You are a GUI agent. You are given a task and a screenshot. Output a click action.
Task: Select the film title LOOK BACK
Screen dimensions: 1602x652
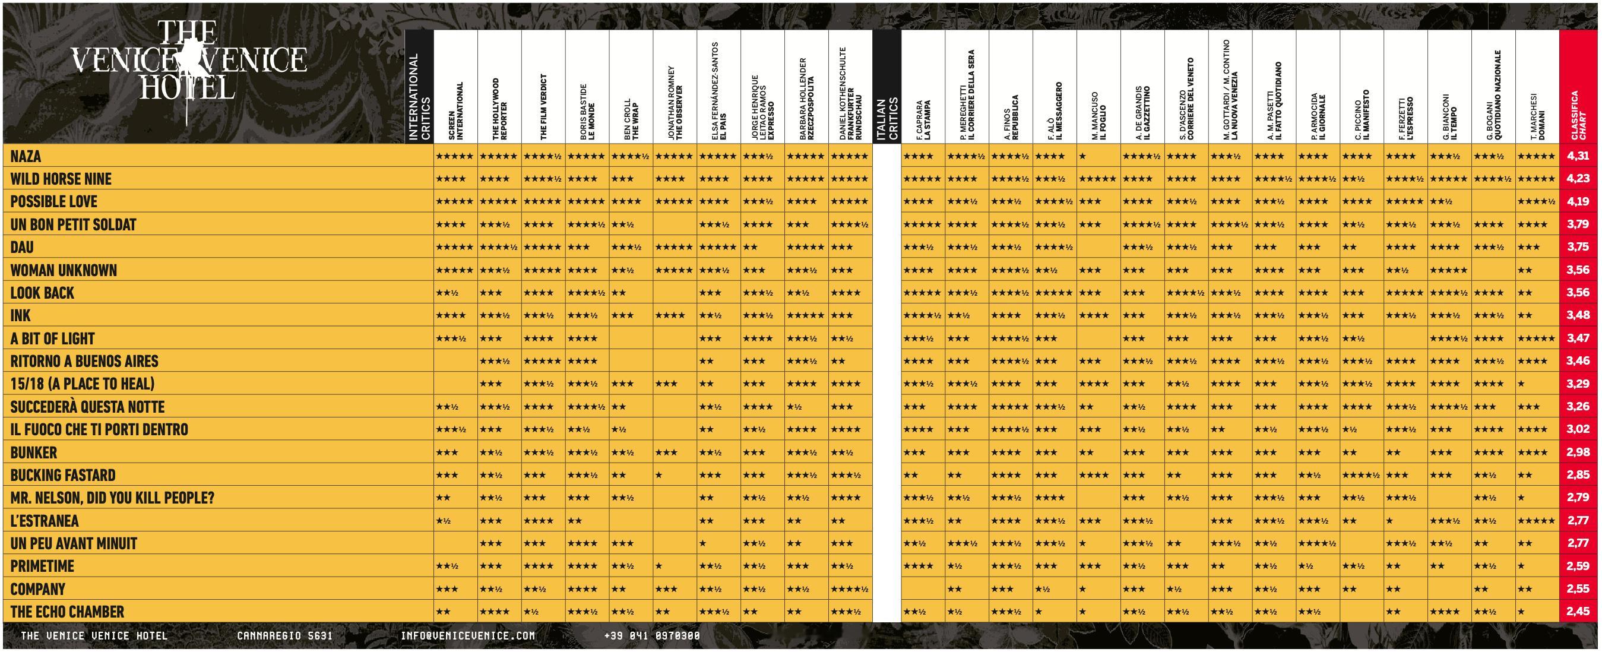[x=42, y=292]
